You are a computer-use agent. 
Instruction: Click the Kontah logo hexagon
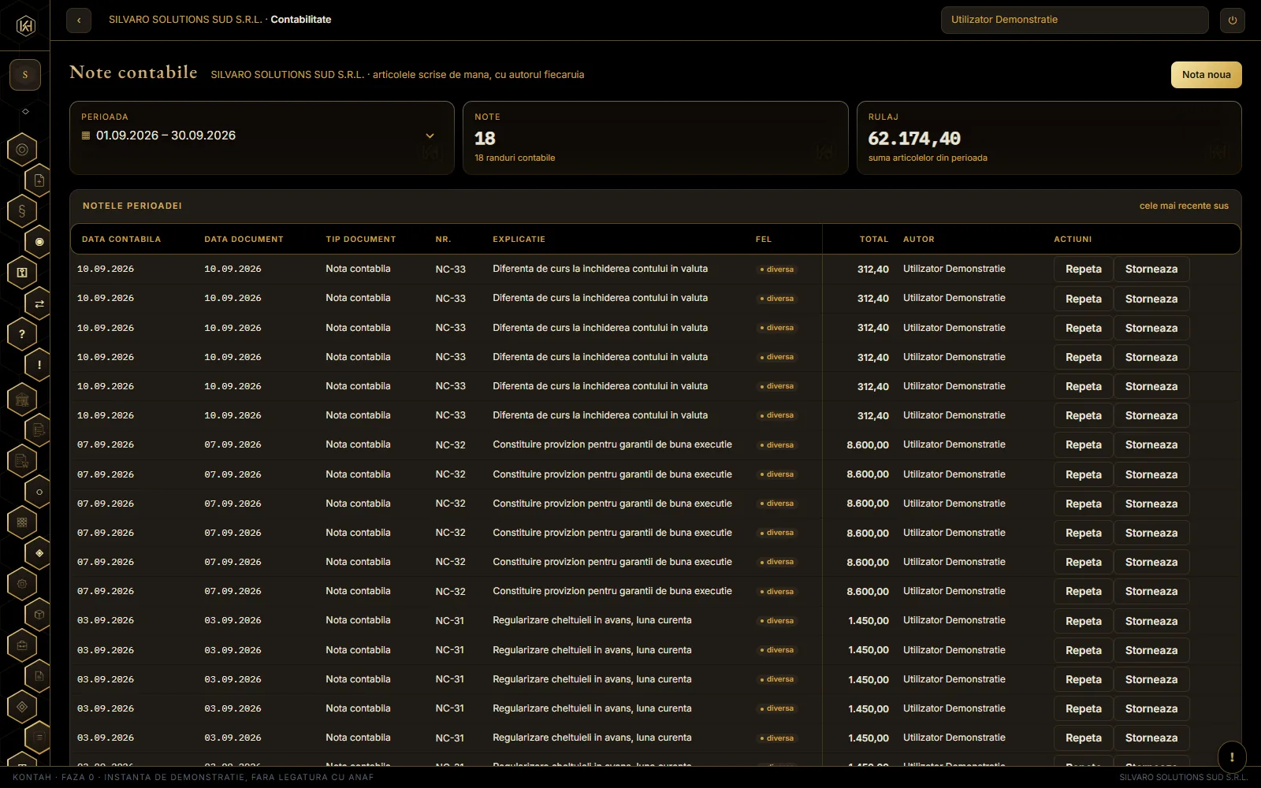pos(25,26)
